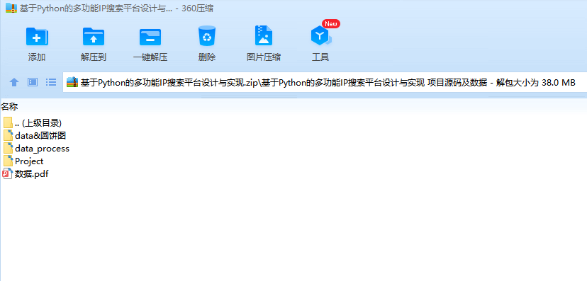Select the data_process folder
Image resolution: width=587 pixels, height=281 pixels.
36,149
